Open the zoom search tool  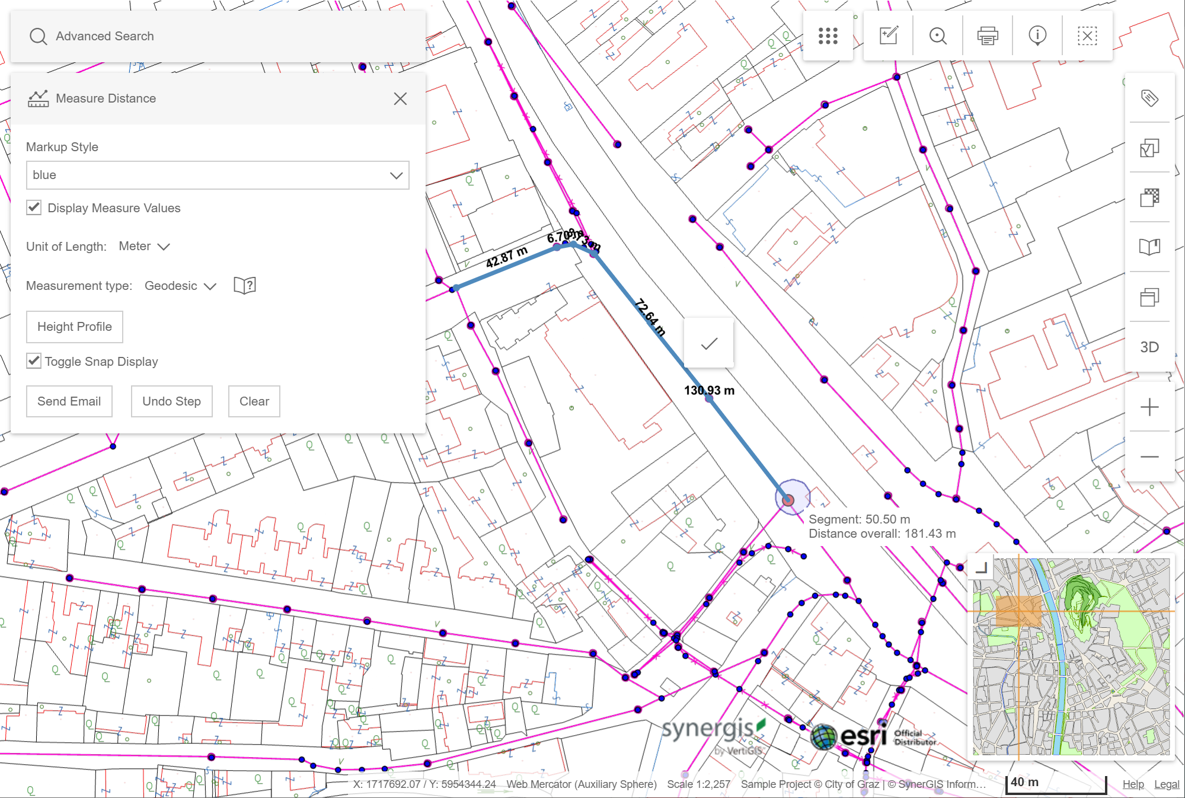pyautogui.click(x=937, y=36)
